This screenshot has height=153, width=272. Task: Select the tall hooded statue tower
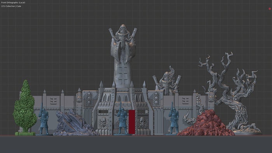[123, 56]
